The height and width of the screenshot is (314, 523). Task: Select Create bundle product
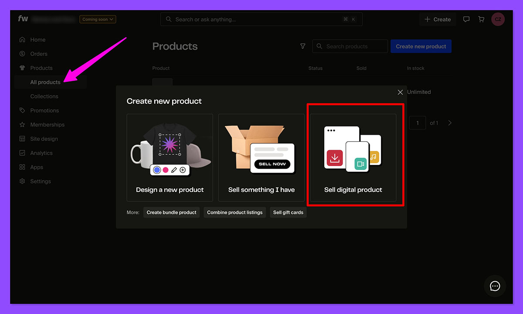[x=171, y=212]
